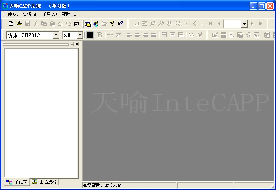Viewport: 276px width, 190px height.
Task: Click the AA text size icon
Action: (x=191, y=35)
